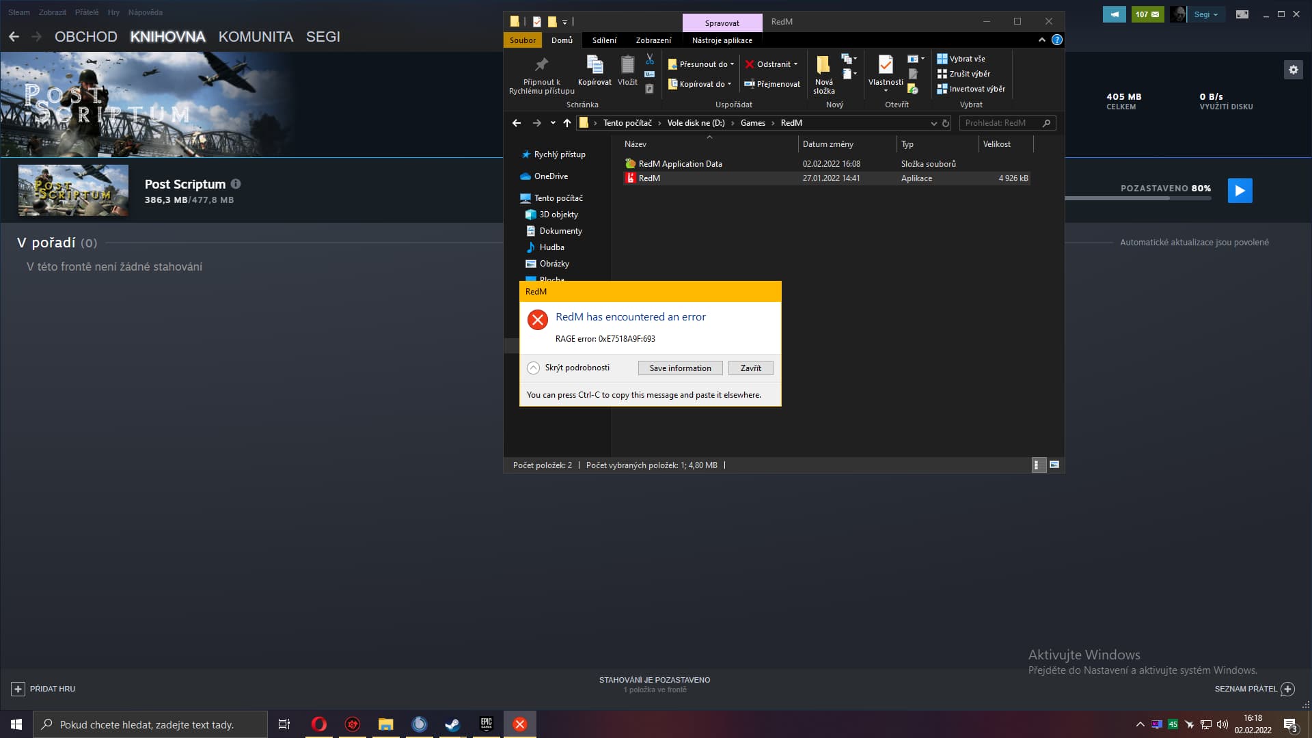Click the help question mark icon in Explorer
This screenshot has width=1312, height=738.
coord(1057,40)
